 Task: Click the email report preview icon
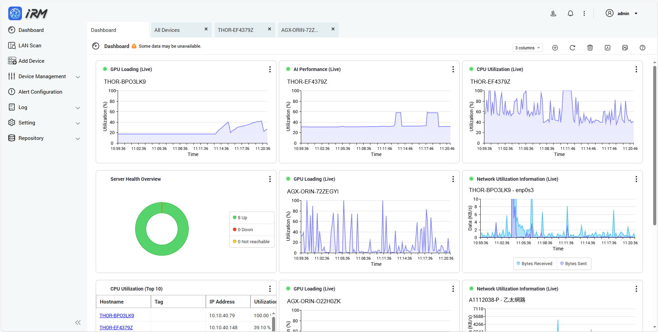pos(625,48)
